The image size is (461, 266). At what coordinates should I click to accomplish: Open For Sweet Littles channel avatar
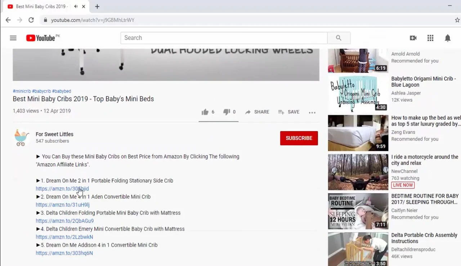coord(21,138)
